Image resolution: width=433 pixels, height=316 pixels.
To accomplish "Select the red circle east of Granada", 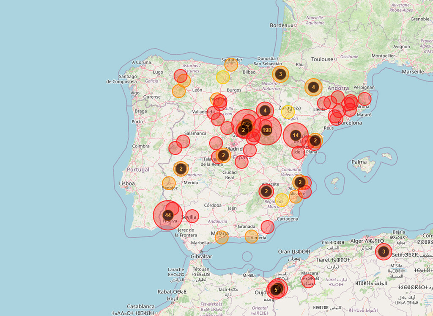I will point(268,227).
